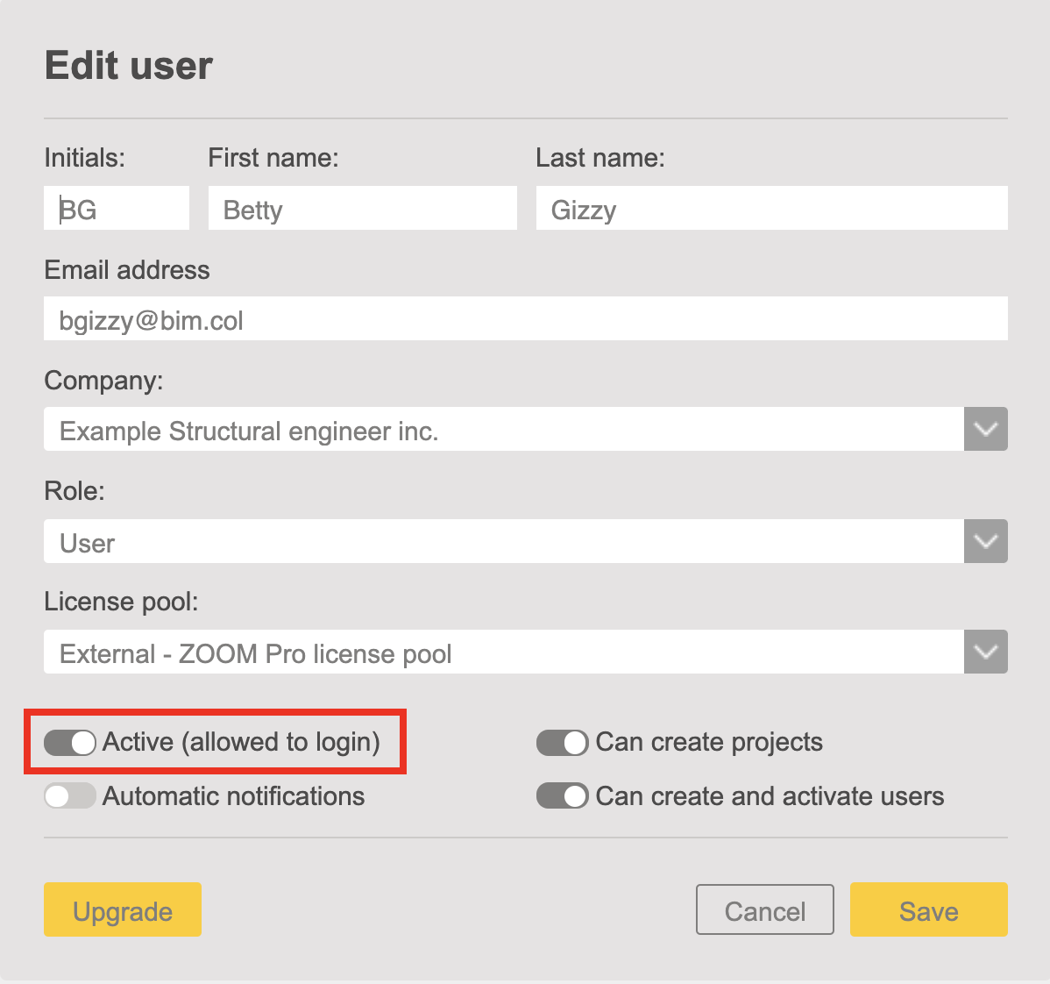Focus the First name field containing Betty
The image size is (1050, 984).
click(362, 208)
